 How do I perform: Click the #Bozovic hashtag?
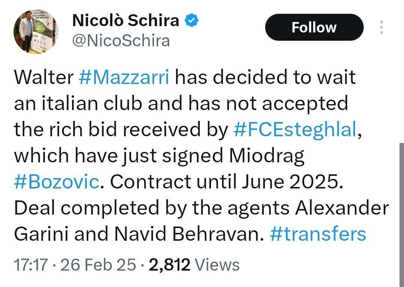[x=57, y=182]
